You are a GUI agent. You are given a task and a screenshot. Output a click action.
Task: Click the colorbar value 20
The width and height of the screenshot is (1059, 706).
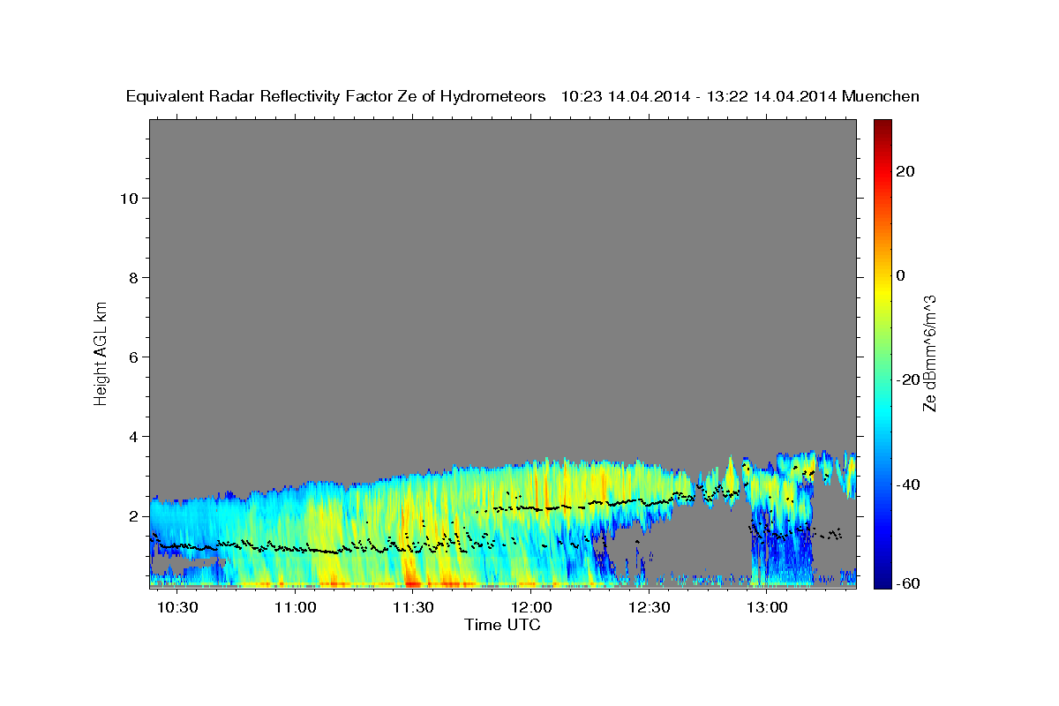905,171
